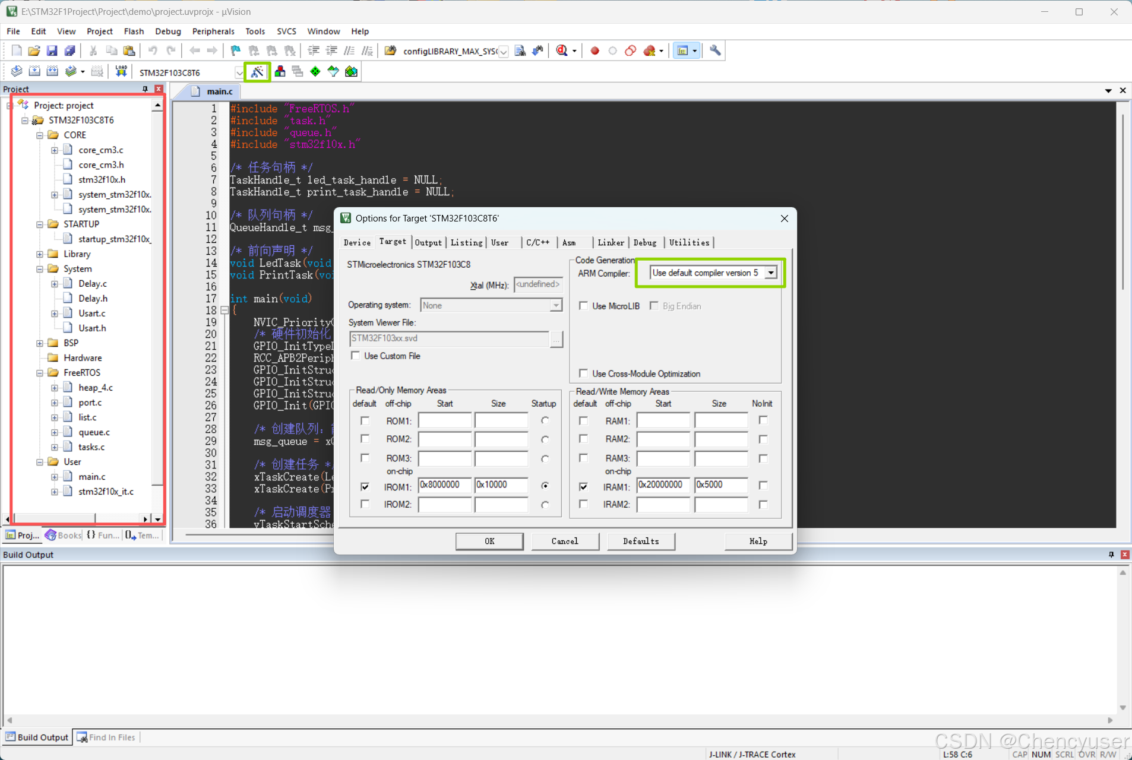The width and height of the screenshot is (1132, 760).
Task: Open the Peripherals menu
Action: [213, 31]
